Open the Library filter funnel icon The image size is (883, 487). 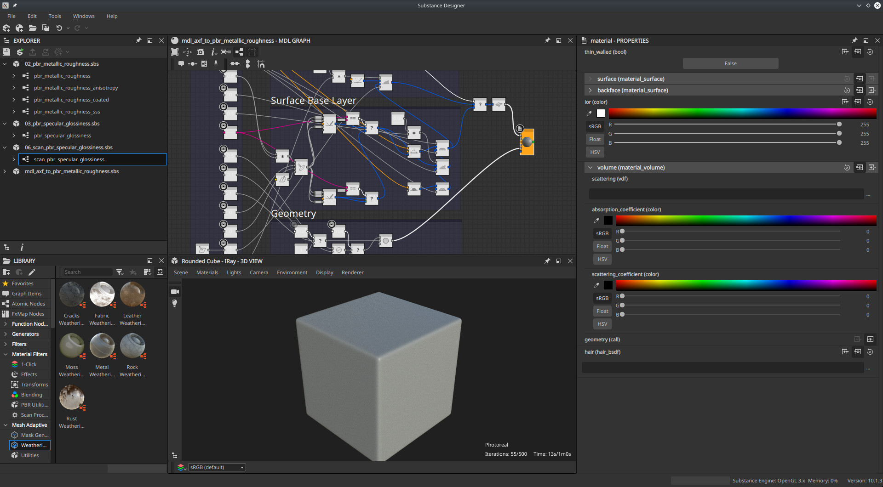click(x=120, y=272)
